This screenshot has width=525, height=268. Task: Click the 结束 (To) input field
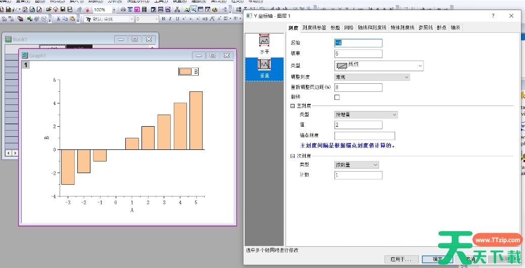click(358, 53)
